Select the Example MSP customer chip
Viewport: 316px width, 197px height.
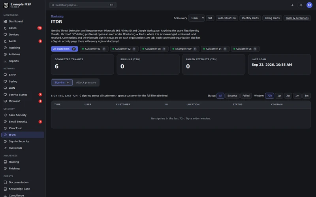(184, 49)
